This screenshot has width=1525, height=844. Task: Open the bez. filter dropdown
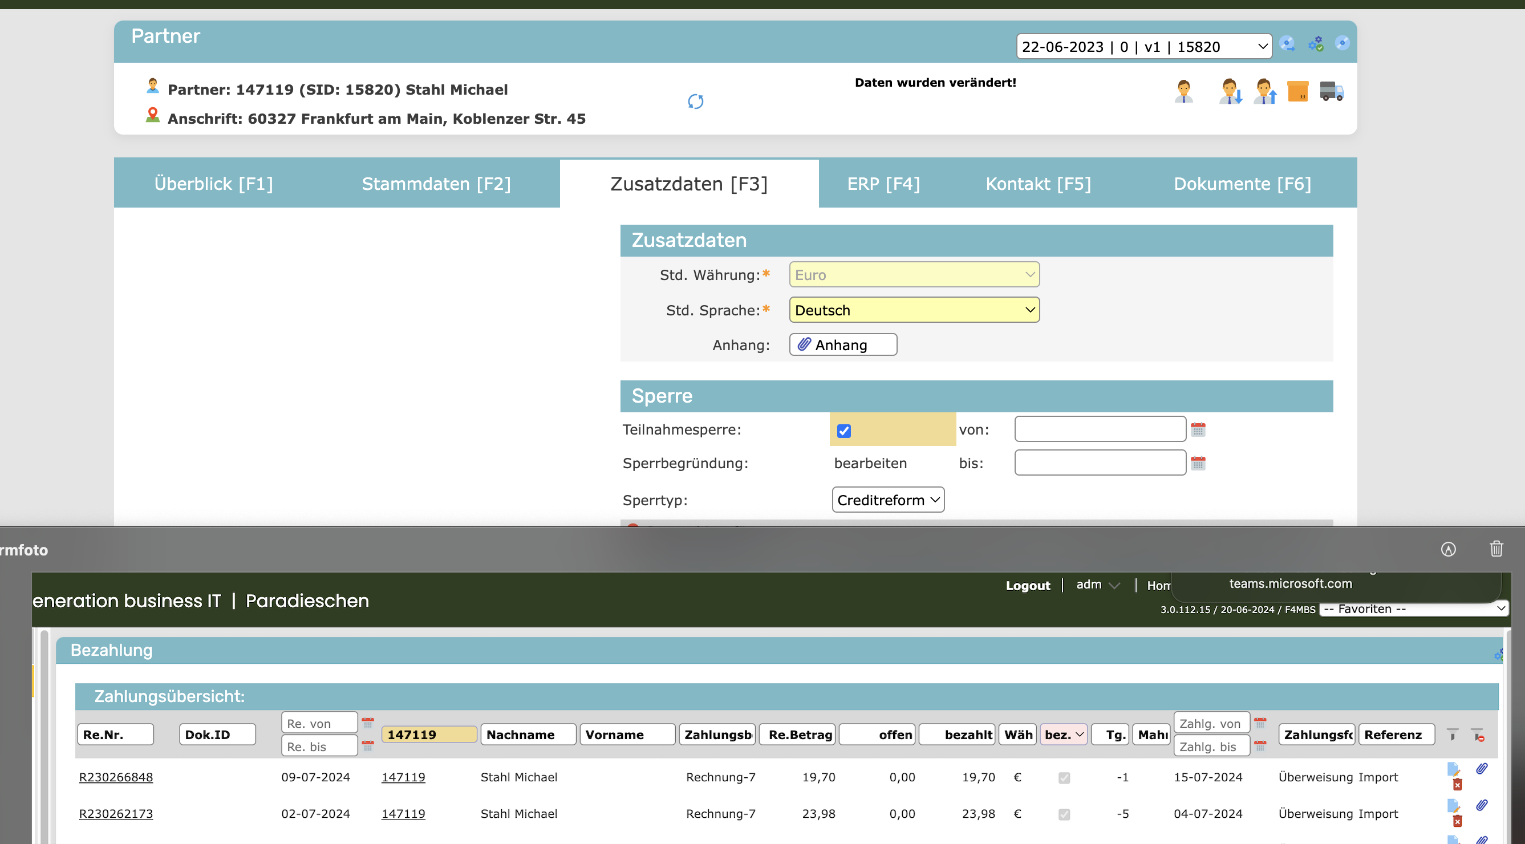pyautogui.click(x=1064, y=735)
